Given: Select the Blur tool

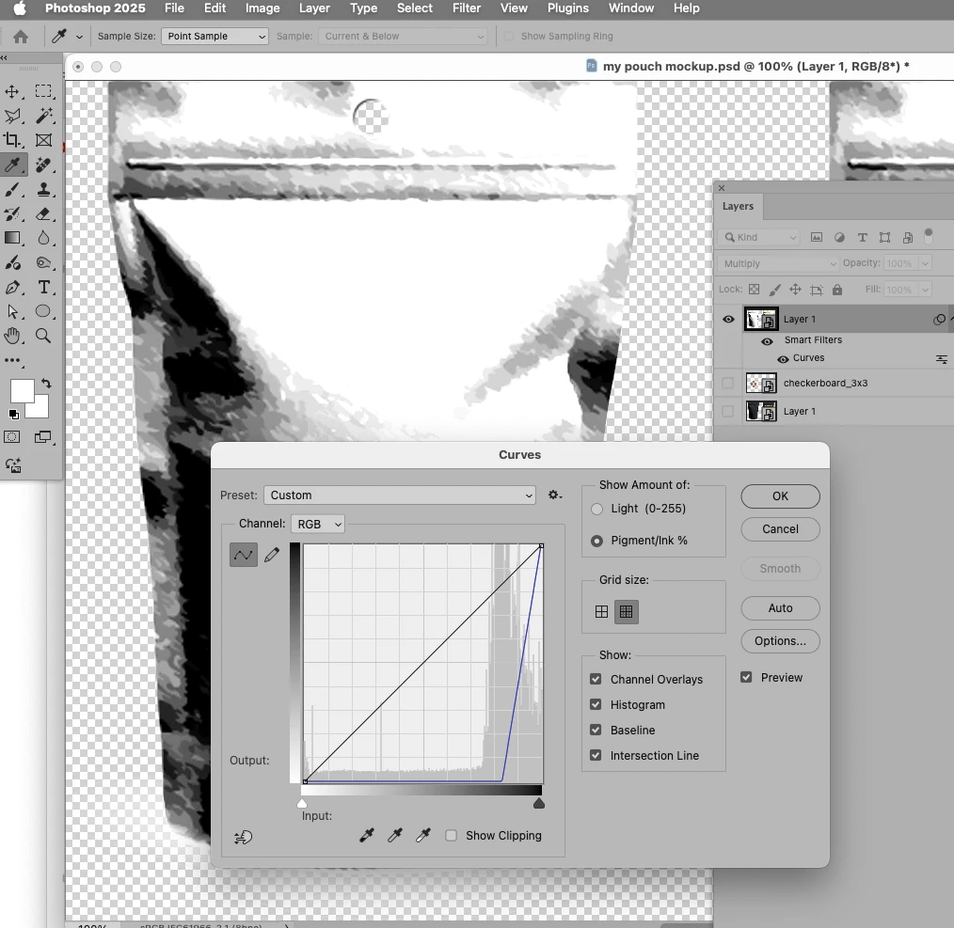Looking at the screenshot, I should pos(43,239).
